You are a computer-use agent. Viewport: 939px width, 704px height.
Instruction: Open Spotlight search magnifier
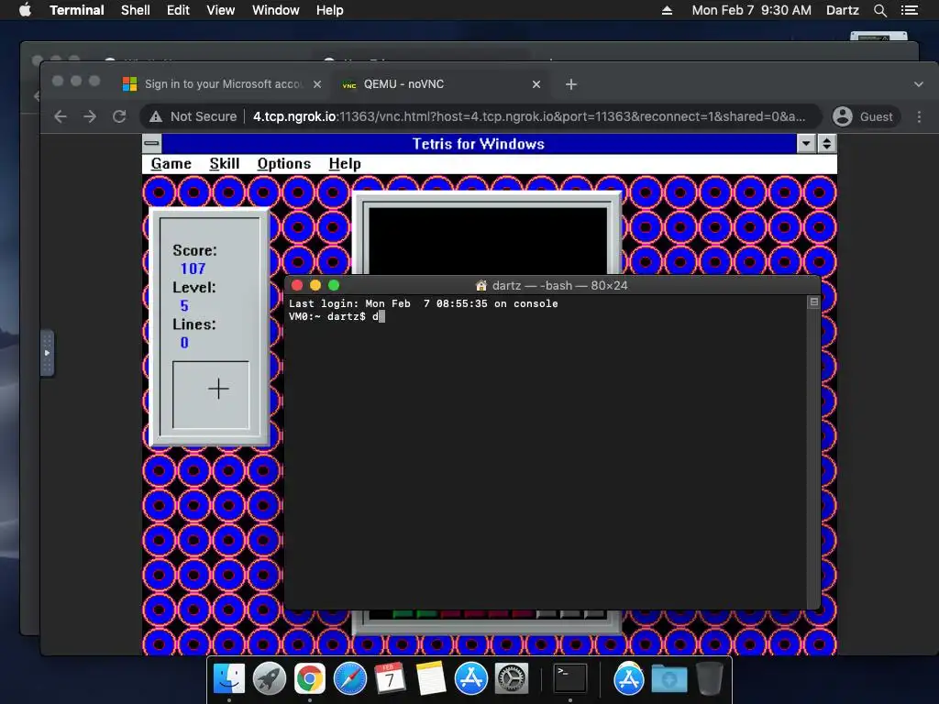point(879,10)
